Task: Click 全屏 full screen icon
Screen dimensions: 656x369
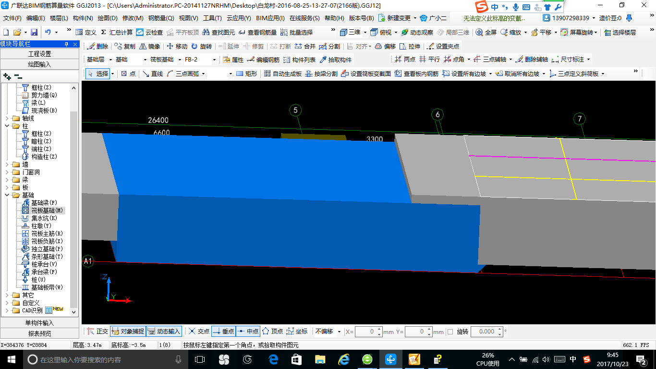Action: click(486, 32)
